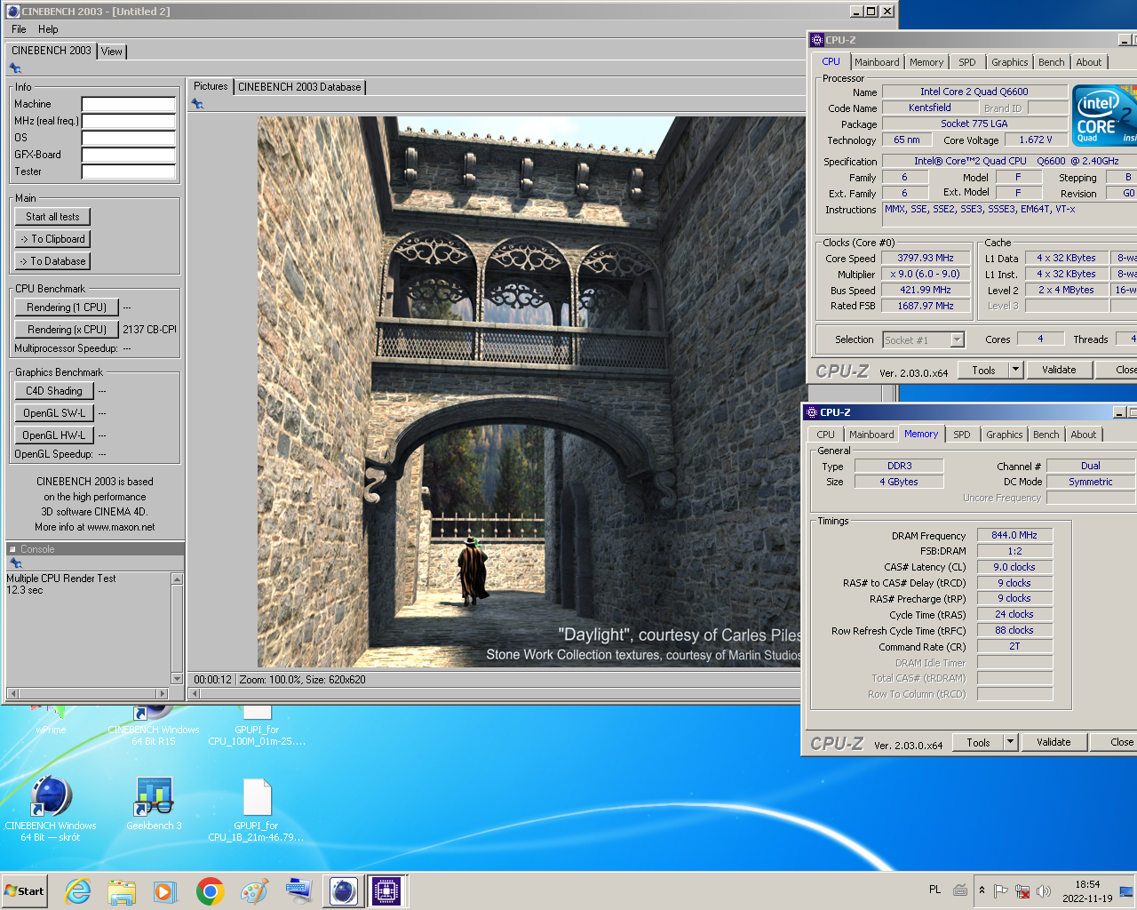Click Console scrollbar up arrow

click(x=177, y=579)
